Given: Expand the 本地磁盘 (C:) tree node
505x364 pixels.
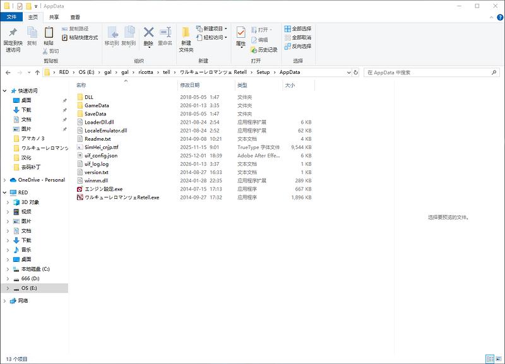Looking at the screenshot, I should [7, 269].
